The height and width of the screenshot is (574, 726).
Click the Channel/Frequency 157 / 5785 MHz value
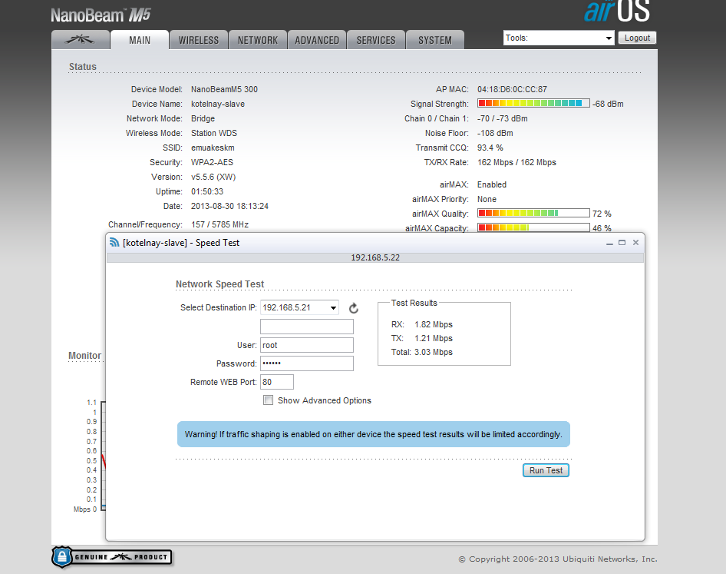tap(220, 224)
